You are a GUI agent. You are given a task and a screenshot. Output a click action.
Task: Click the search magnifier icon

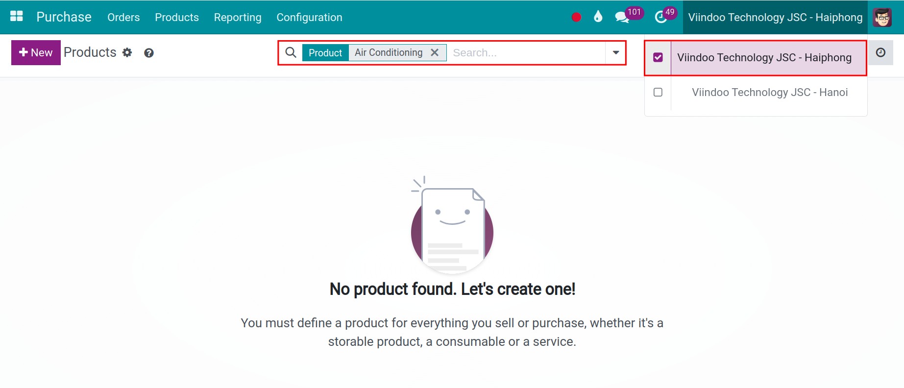point(291,52)
